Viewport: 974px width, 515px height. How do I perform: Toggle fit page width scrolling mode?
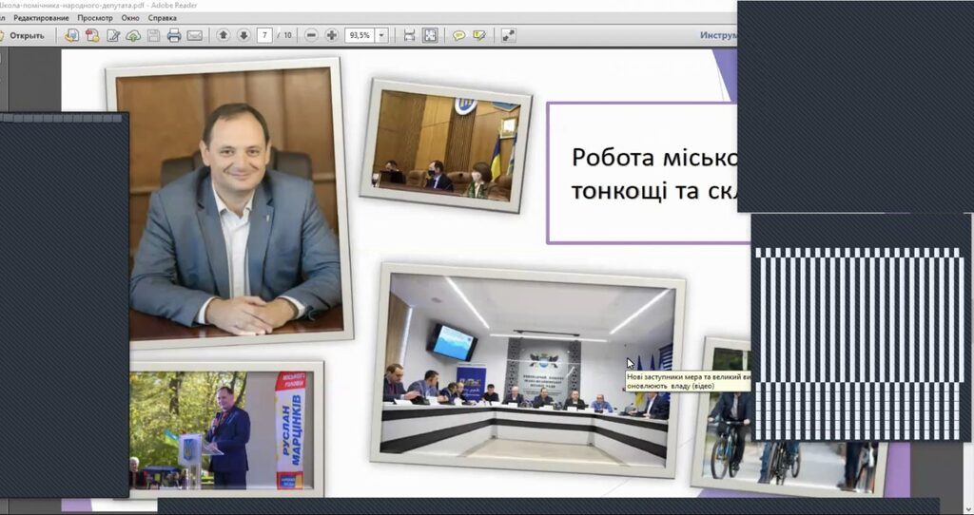pyautogui.click(x=409, y=35)
